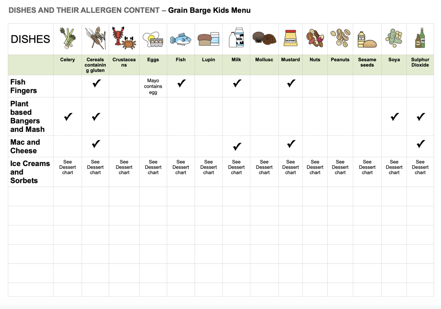Viewport: 441px width, 309px height.
Task: Click the milk bottle and carton icon
Action: [x=237, y=37]
